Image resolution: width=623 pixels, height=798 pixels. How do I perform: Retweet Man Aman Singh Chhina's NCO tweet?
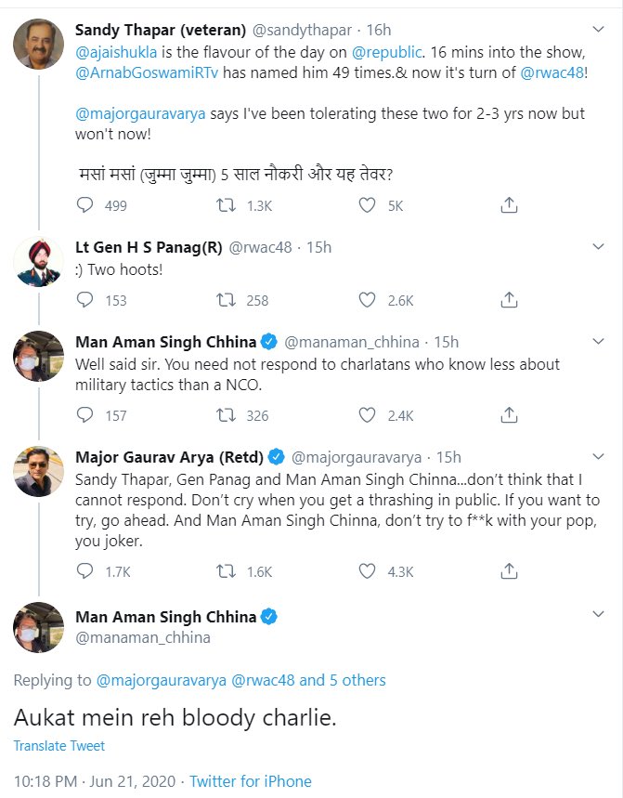tap(225, 415)
